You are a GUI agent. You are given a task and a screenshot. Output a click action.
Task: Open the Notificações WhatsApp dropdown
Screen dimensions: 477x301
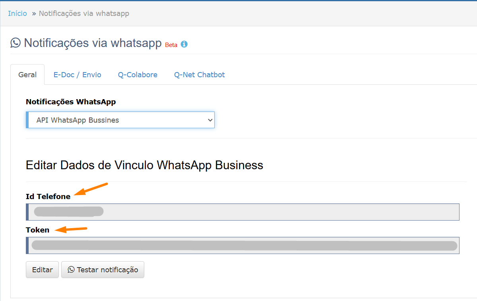(x=120, y=120)
